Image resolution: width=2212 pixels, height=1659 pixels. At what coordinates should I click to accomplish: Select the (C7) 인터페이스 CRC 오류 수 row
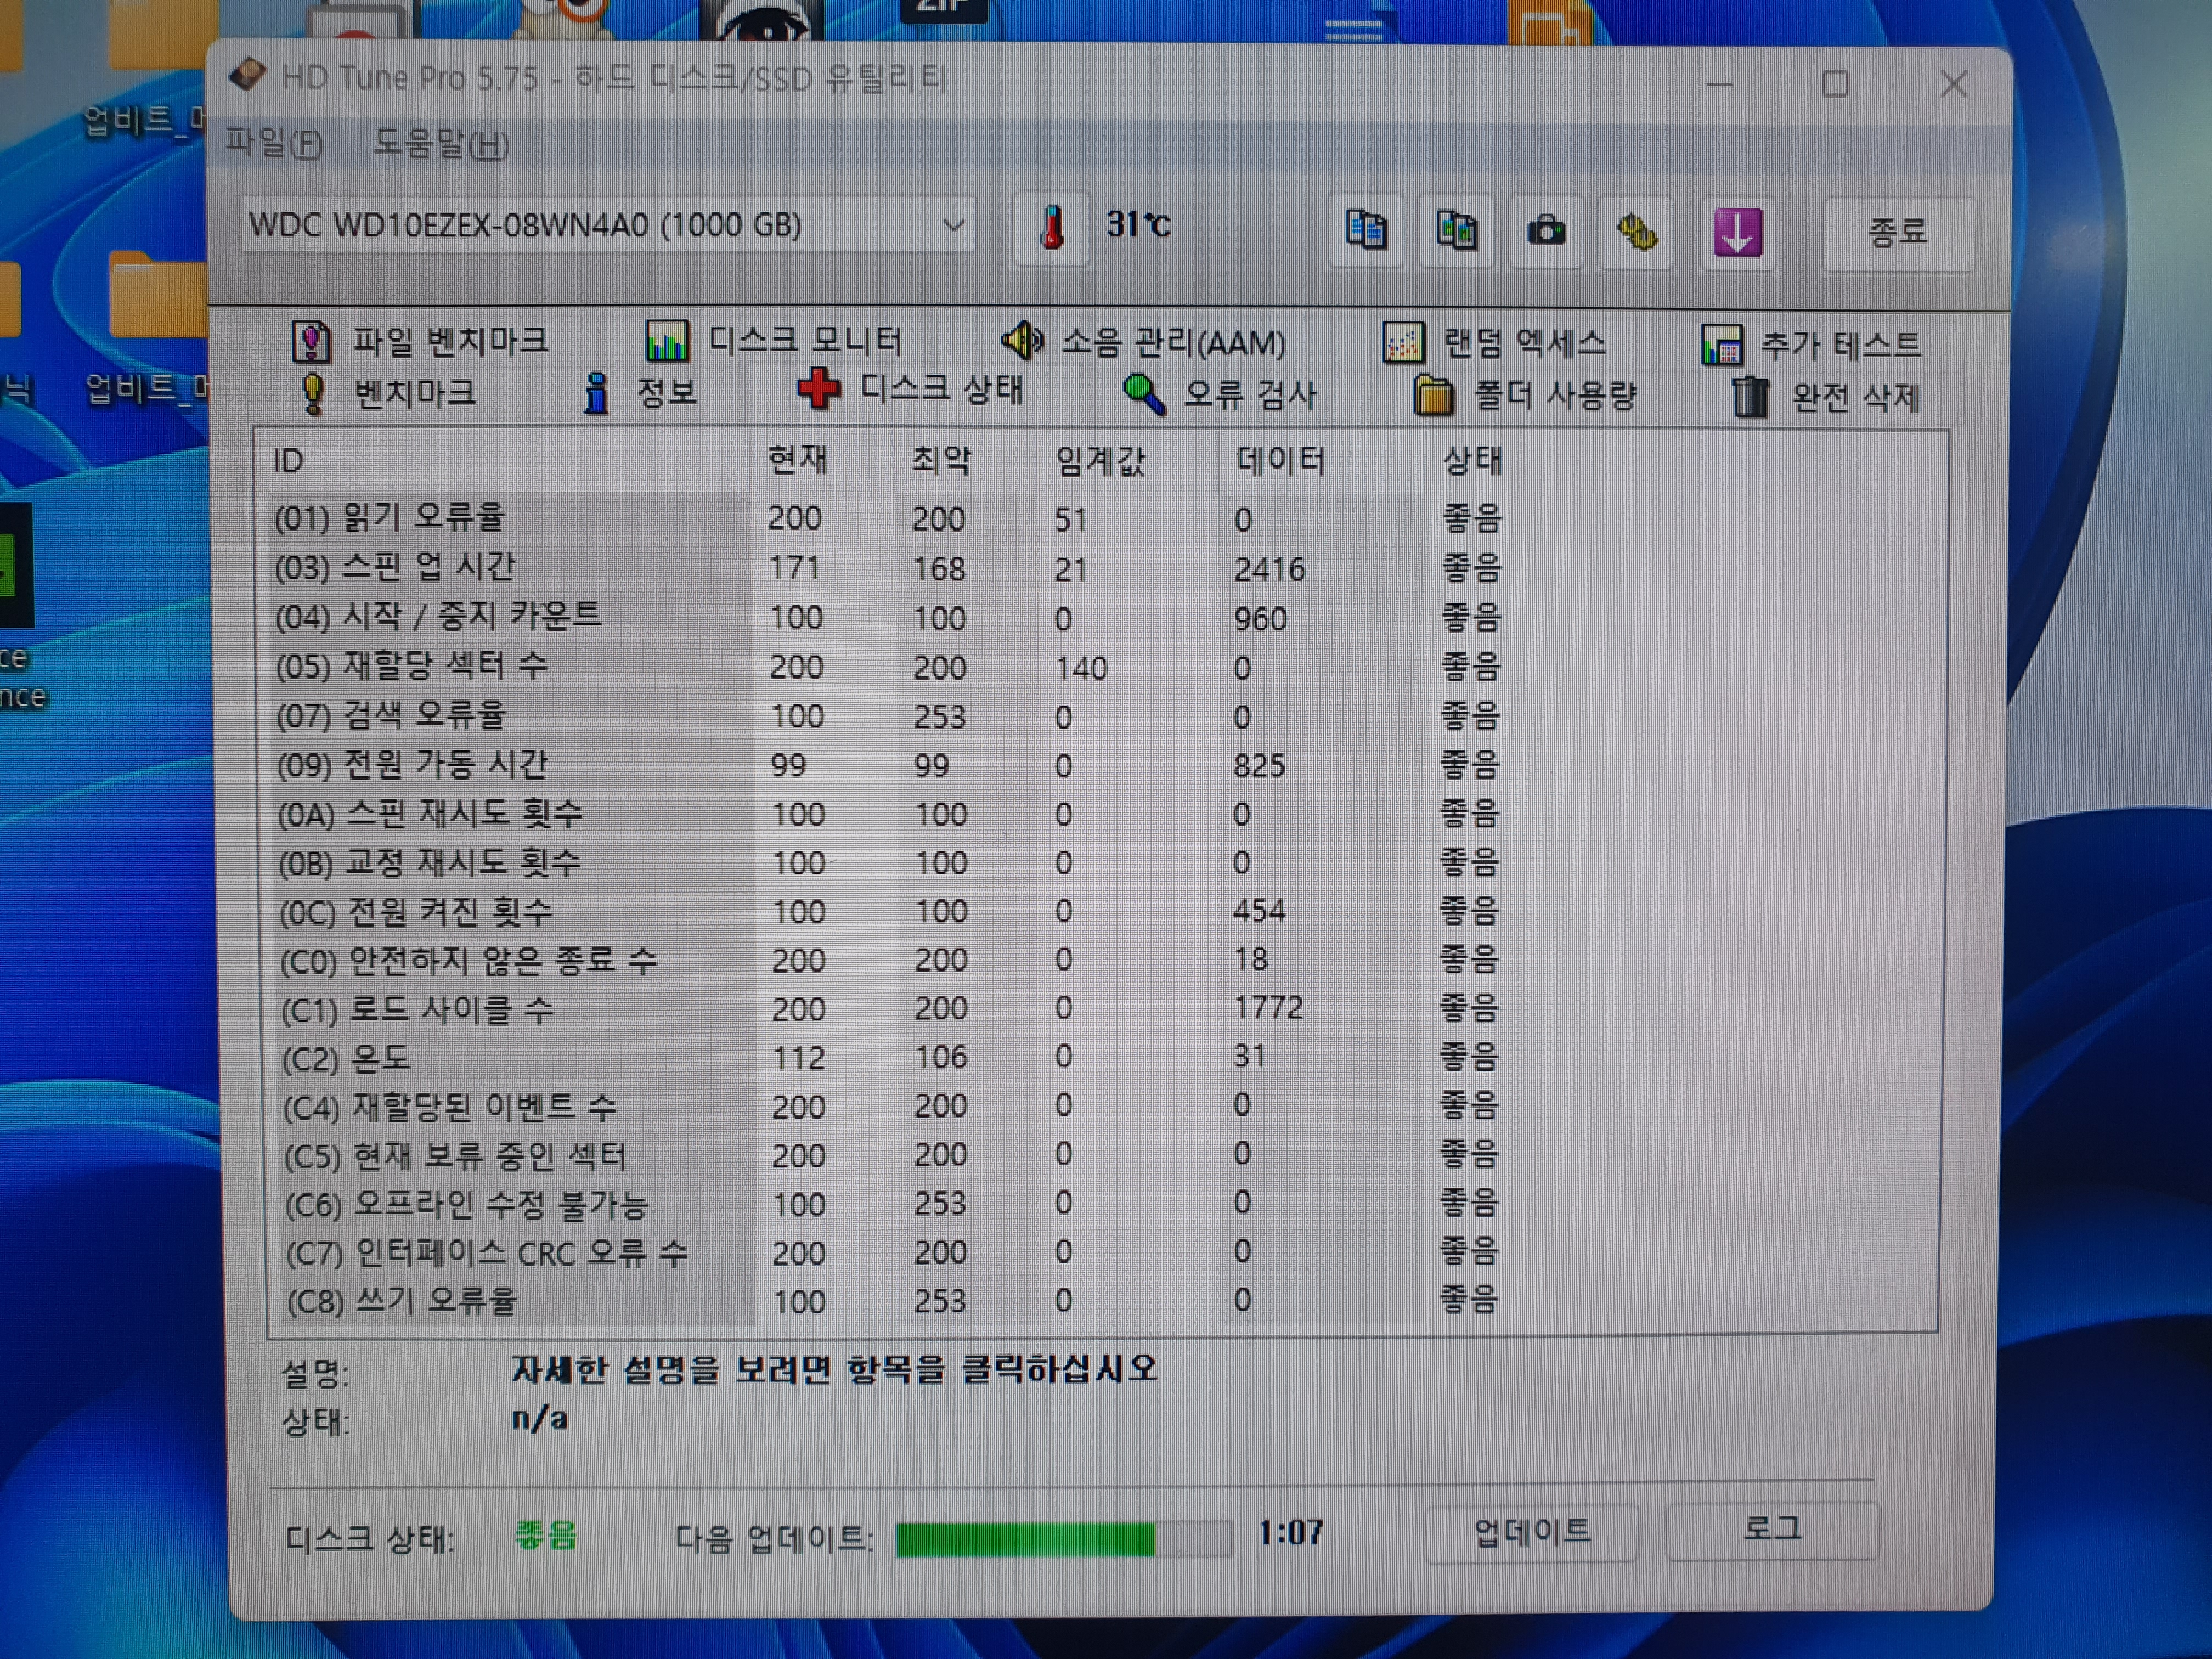(1100, 1252)
